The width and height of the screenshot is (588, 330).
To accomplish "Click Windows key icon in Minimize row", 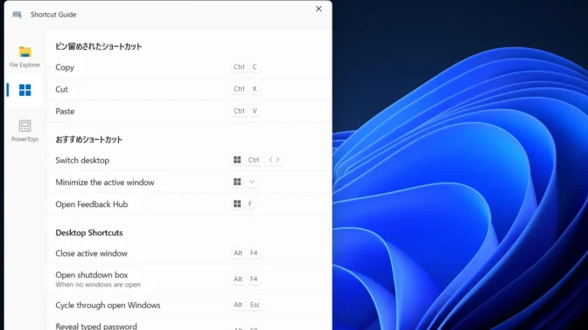I will pyautogui.click(x=237, y=182).
